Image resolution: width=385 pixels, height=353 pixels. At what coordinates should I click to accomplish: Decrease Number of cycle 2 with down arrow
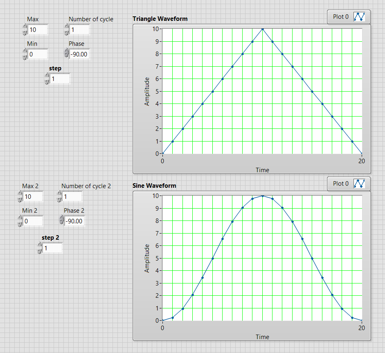pos(59,199)
